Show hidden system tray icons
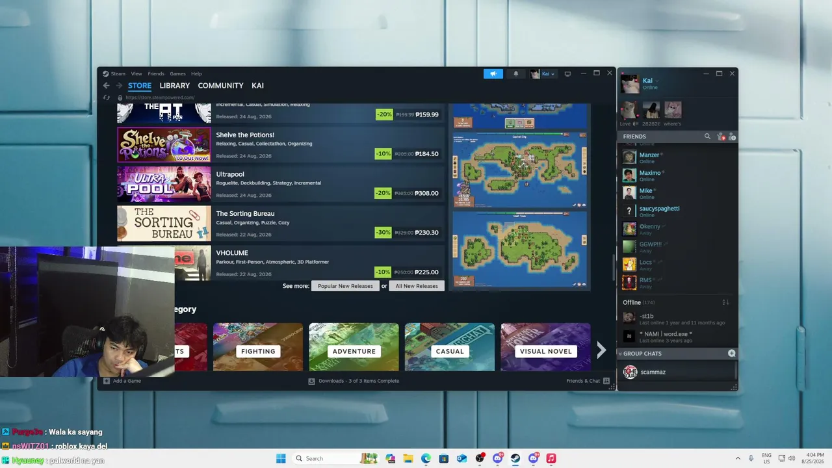Screen dimensions: 832x468 (x=738, y=458)
